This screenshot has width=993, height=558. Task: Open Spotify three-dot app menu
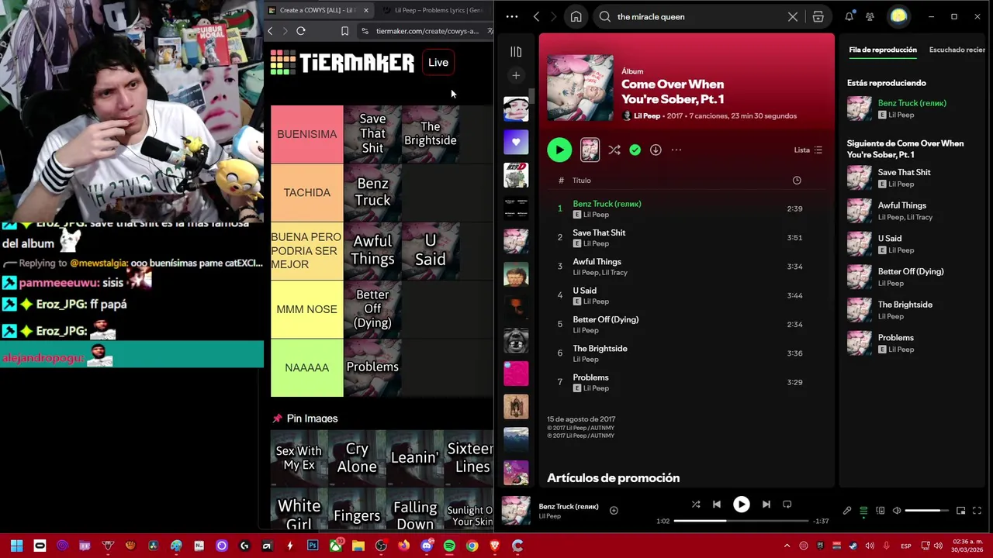[511, 16]
